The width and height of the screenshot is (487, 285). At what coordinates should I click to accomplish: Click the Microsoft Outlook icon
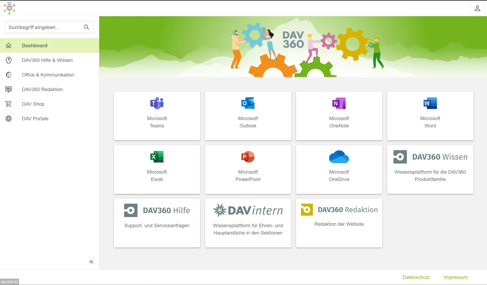point(248,103)
